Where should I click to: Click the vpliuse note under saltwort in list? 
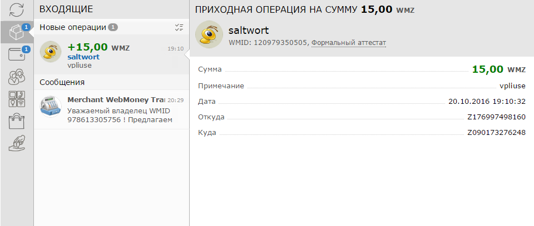pos(80,66)
